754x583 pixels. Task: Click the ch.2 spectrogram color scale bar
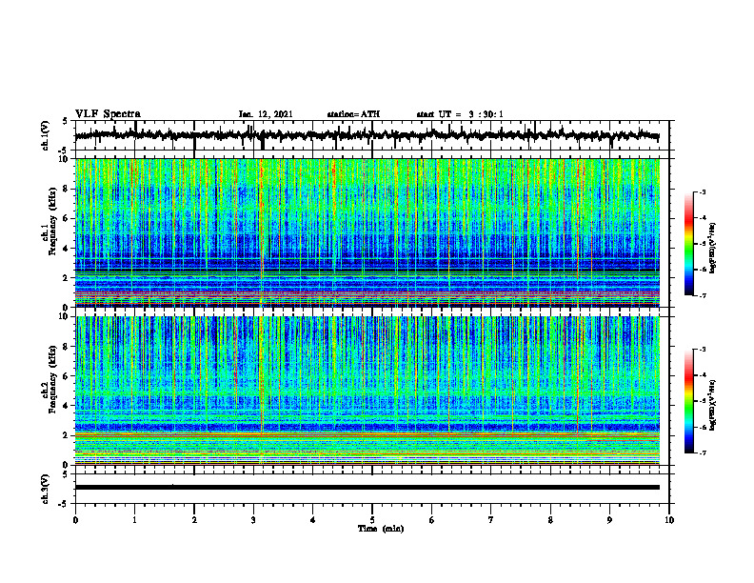click(688, 401)
